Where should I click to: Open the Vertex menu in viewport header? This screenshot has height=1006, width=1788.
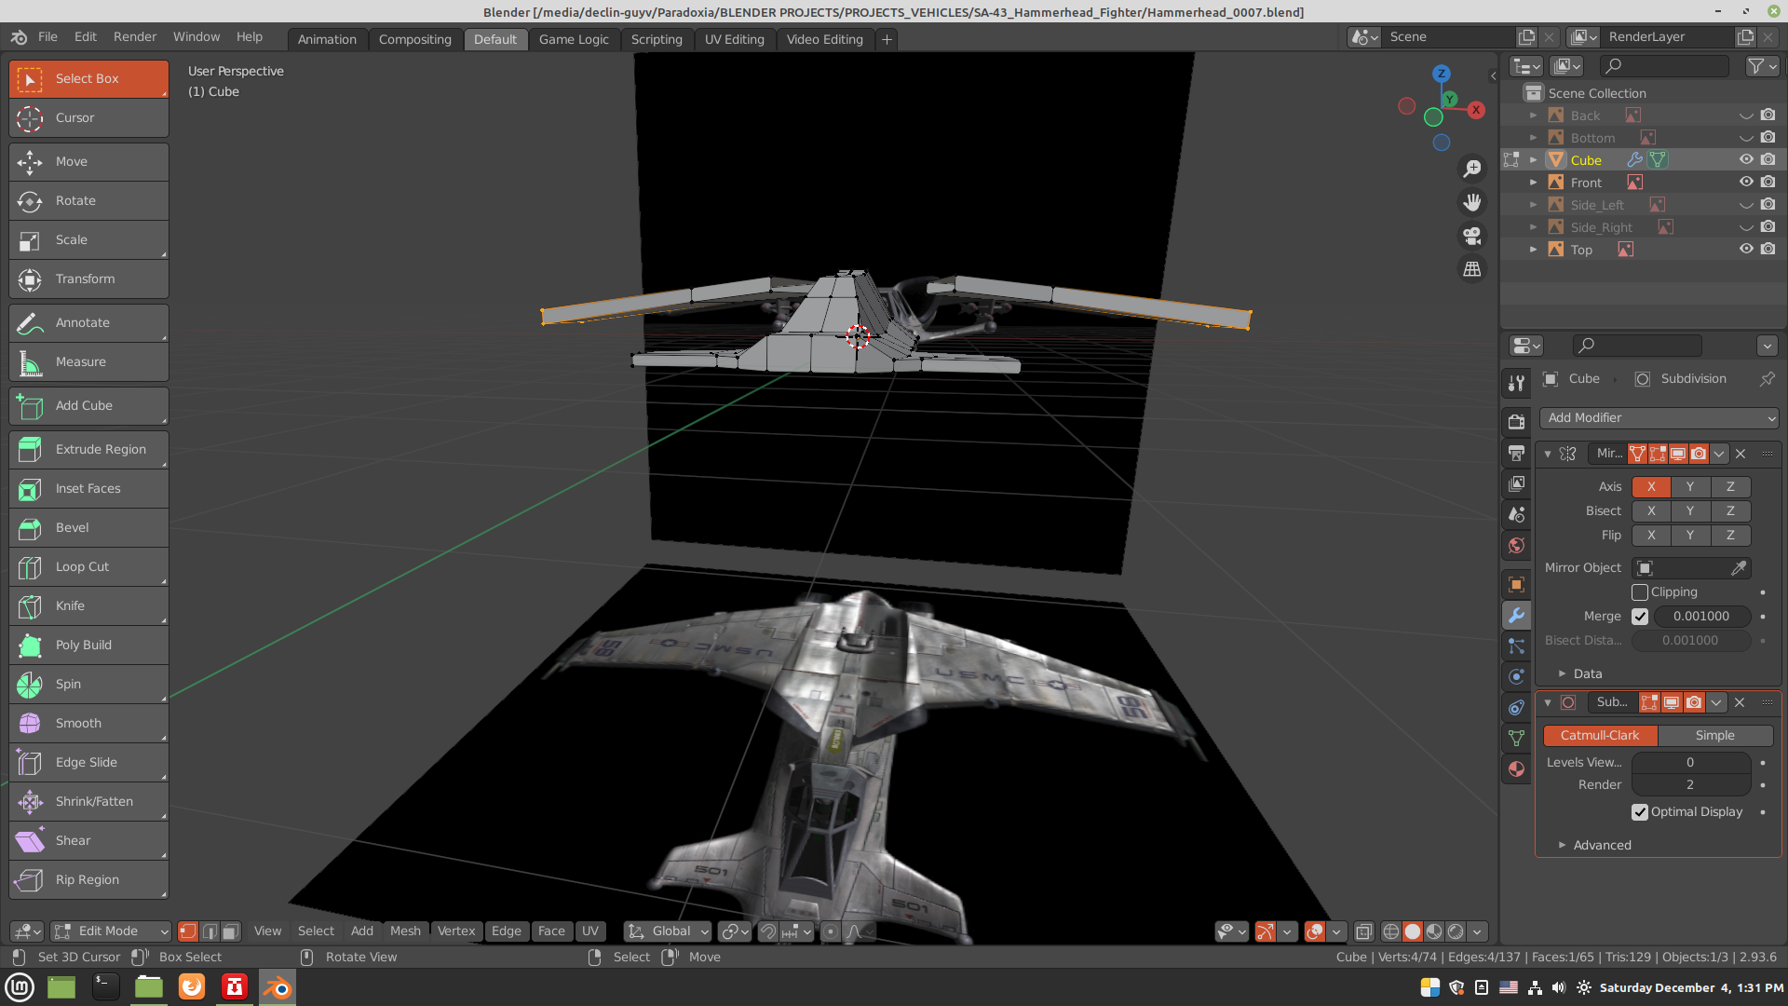coord(456,931)
